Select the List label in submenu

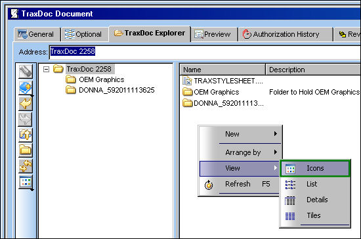tap(312, 184)
